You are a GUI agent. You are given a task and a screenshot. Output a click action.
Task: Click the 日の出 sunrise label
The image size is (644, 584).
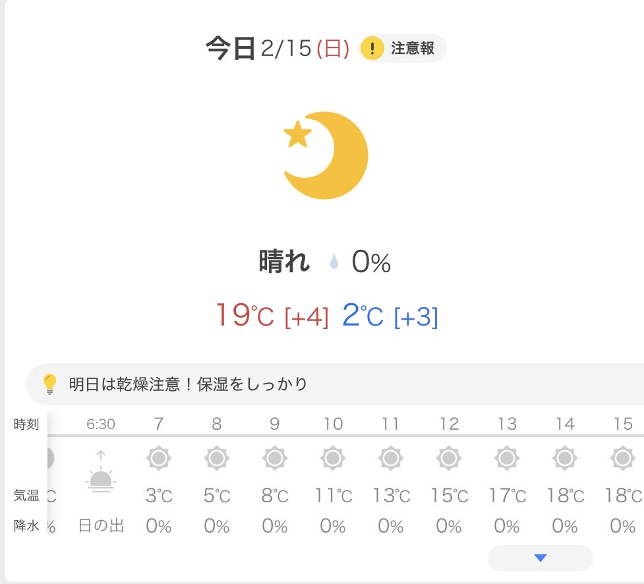point(101,526)
